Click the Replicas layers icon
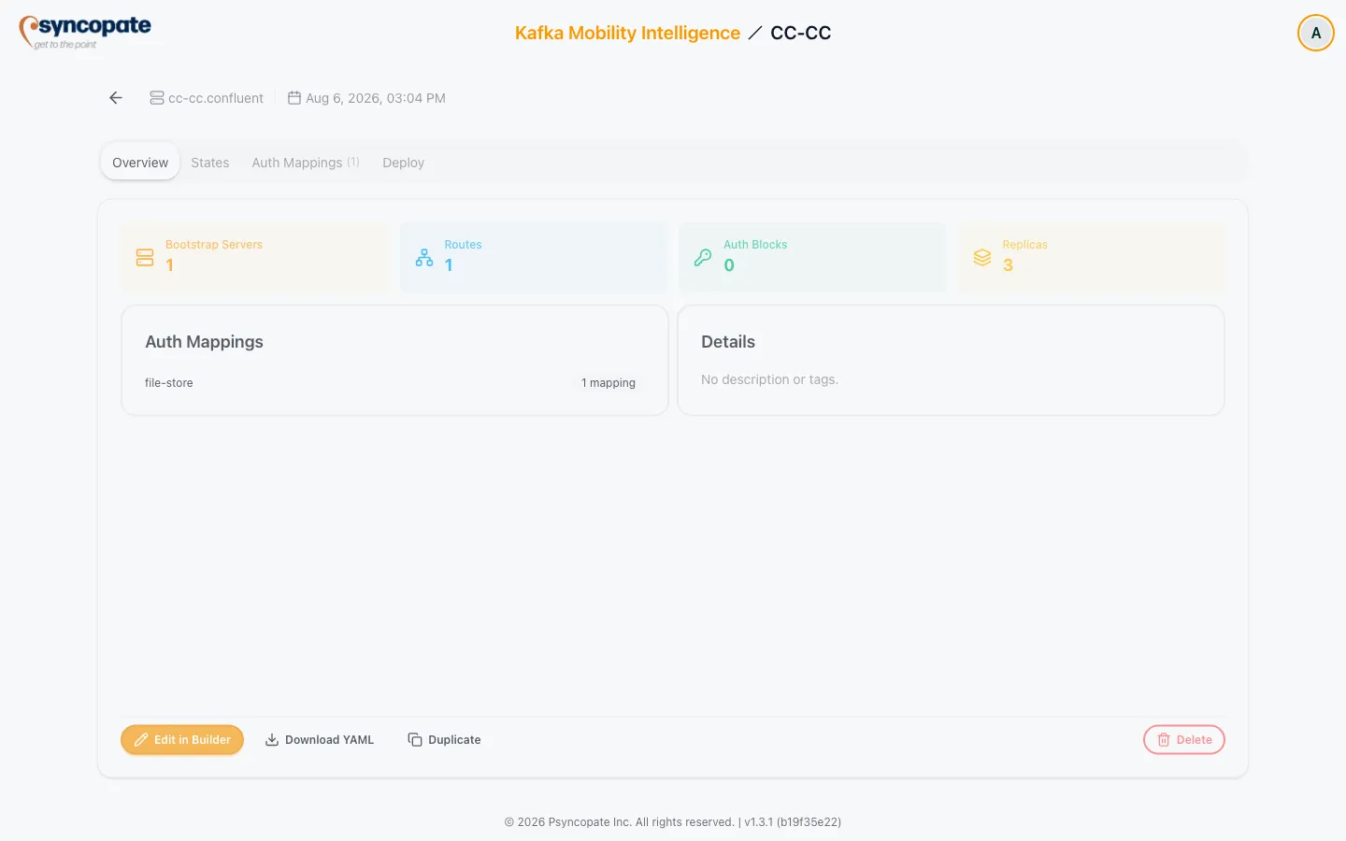1346x841 pixels. tap(982, 258)
